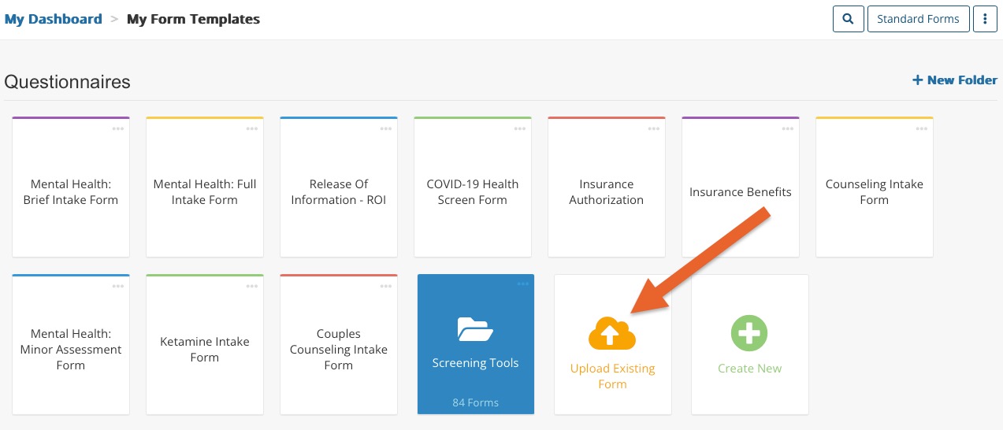Open the vertical three-dot options menu
1003x430 pixels.
985,19
